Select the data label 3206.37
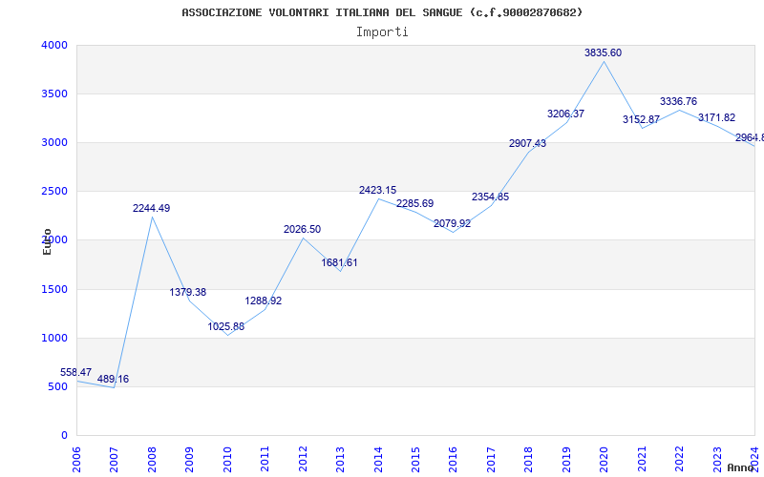Image resolution: width=764 pixels, height=477 pixels. (565, 114)
